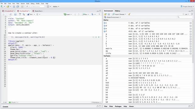Collapse code chunk fold arrow on line 11

point(7,37)
